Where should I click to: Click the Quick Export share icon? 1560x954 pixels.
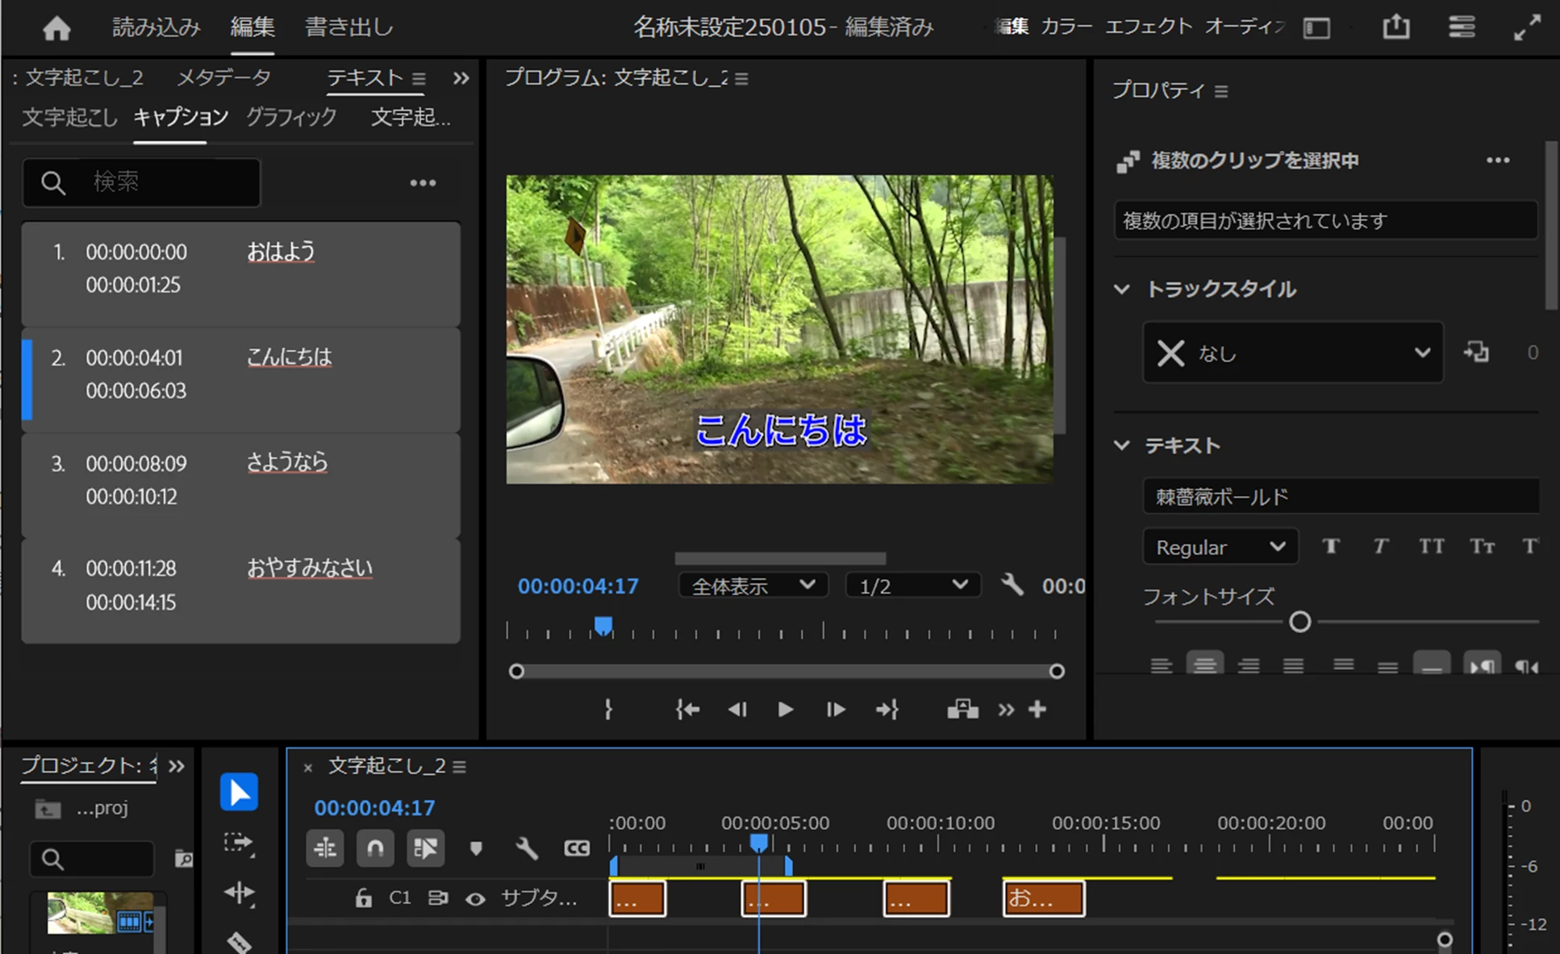pyautogui.click(x=1395, y=27)
